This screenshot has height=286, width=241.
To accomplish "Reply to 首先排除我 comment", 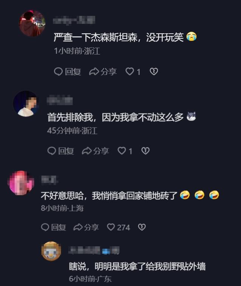I will [61, 151].
